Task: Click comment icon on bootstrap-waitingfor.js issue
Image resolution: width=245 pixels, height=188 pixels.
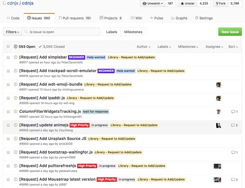Action: tap(233, 152)
